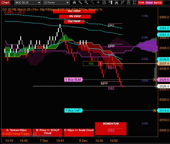
Task: Click the -4.0% weekly percent label
Action: pos(144,124)
